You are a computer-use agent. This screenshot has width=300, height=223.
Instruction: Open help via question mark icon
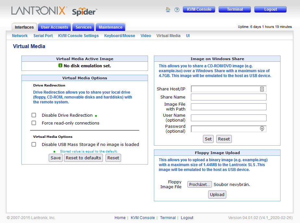tap(177, 10)
